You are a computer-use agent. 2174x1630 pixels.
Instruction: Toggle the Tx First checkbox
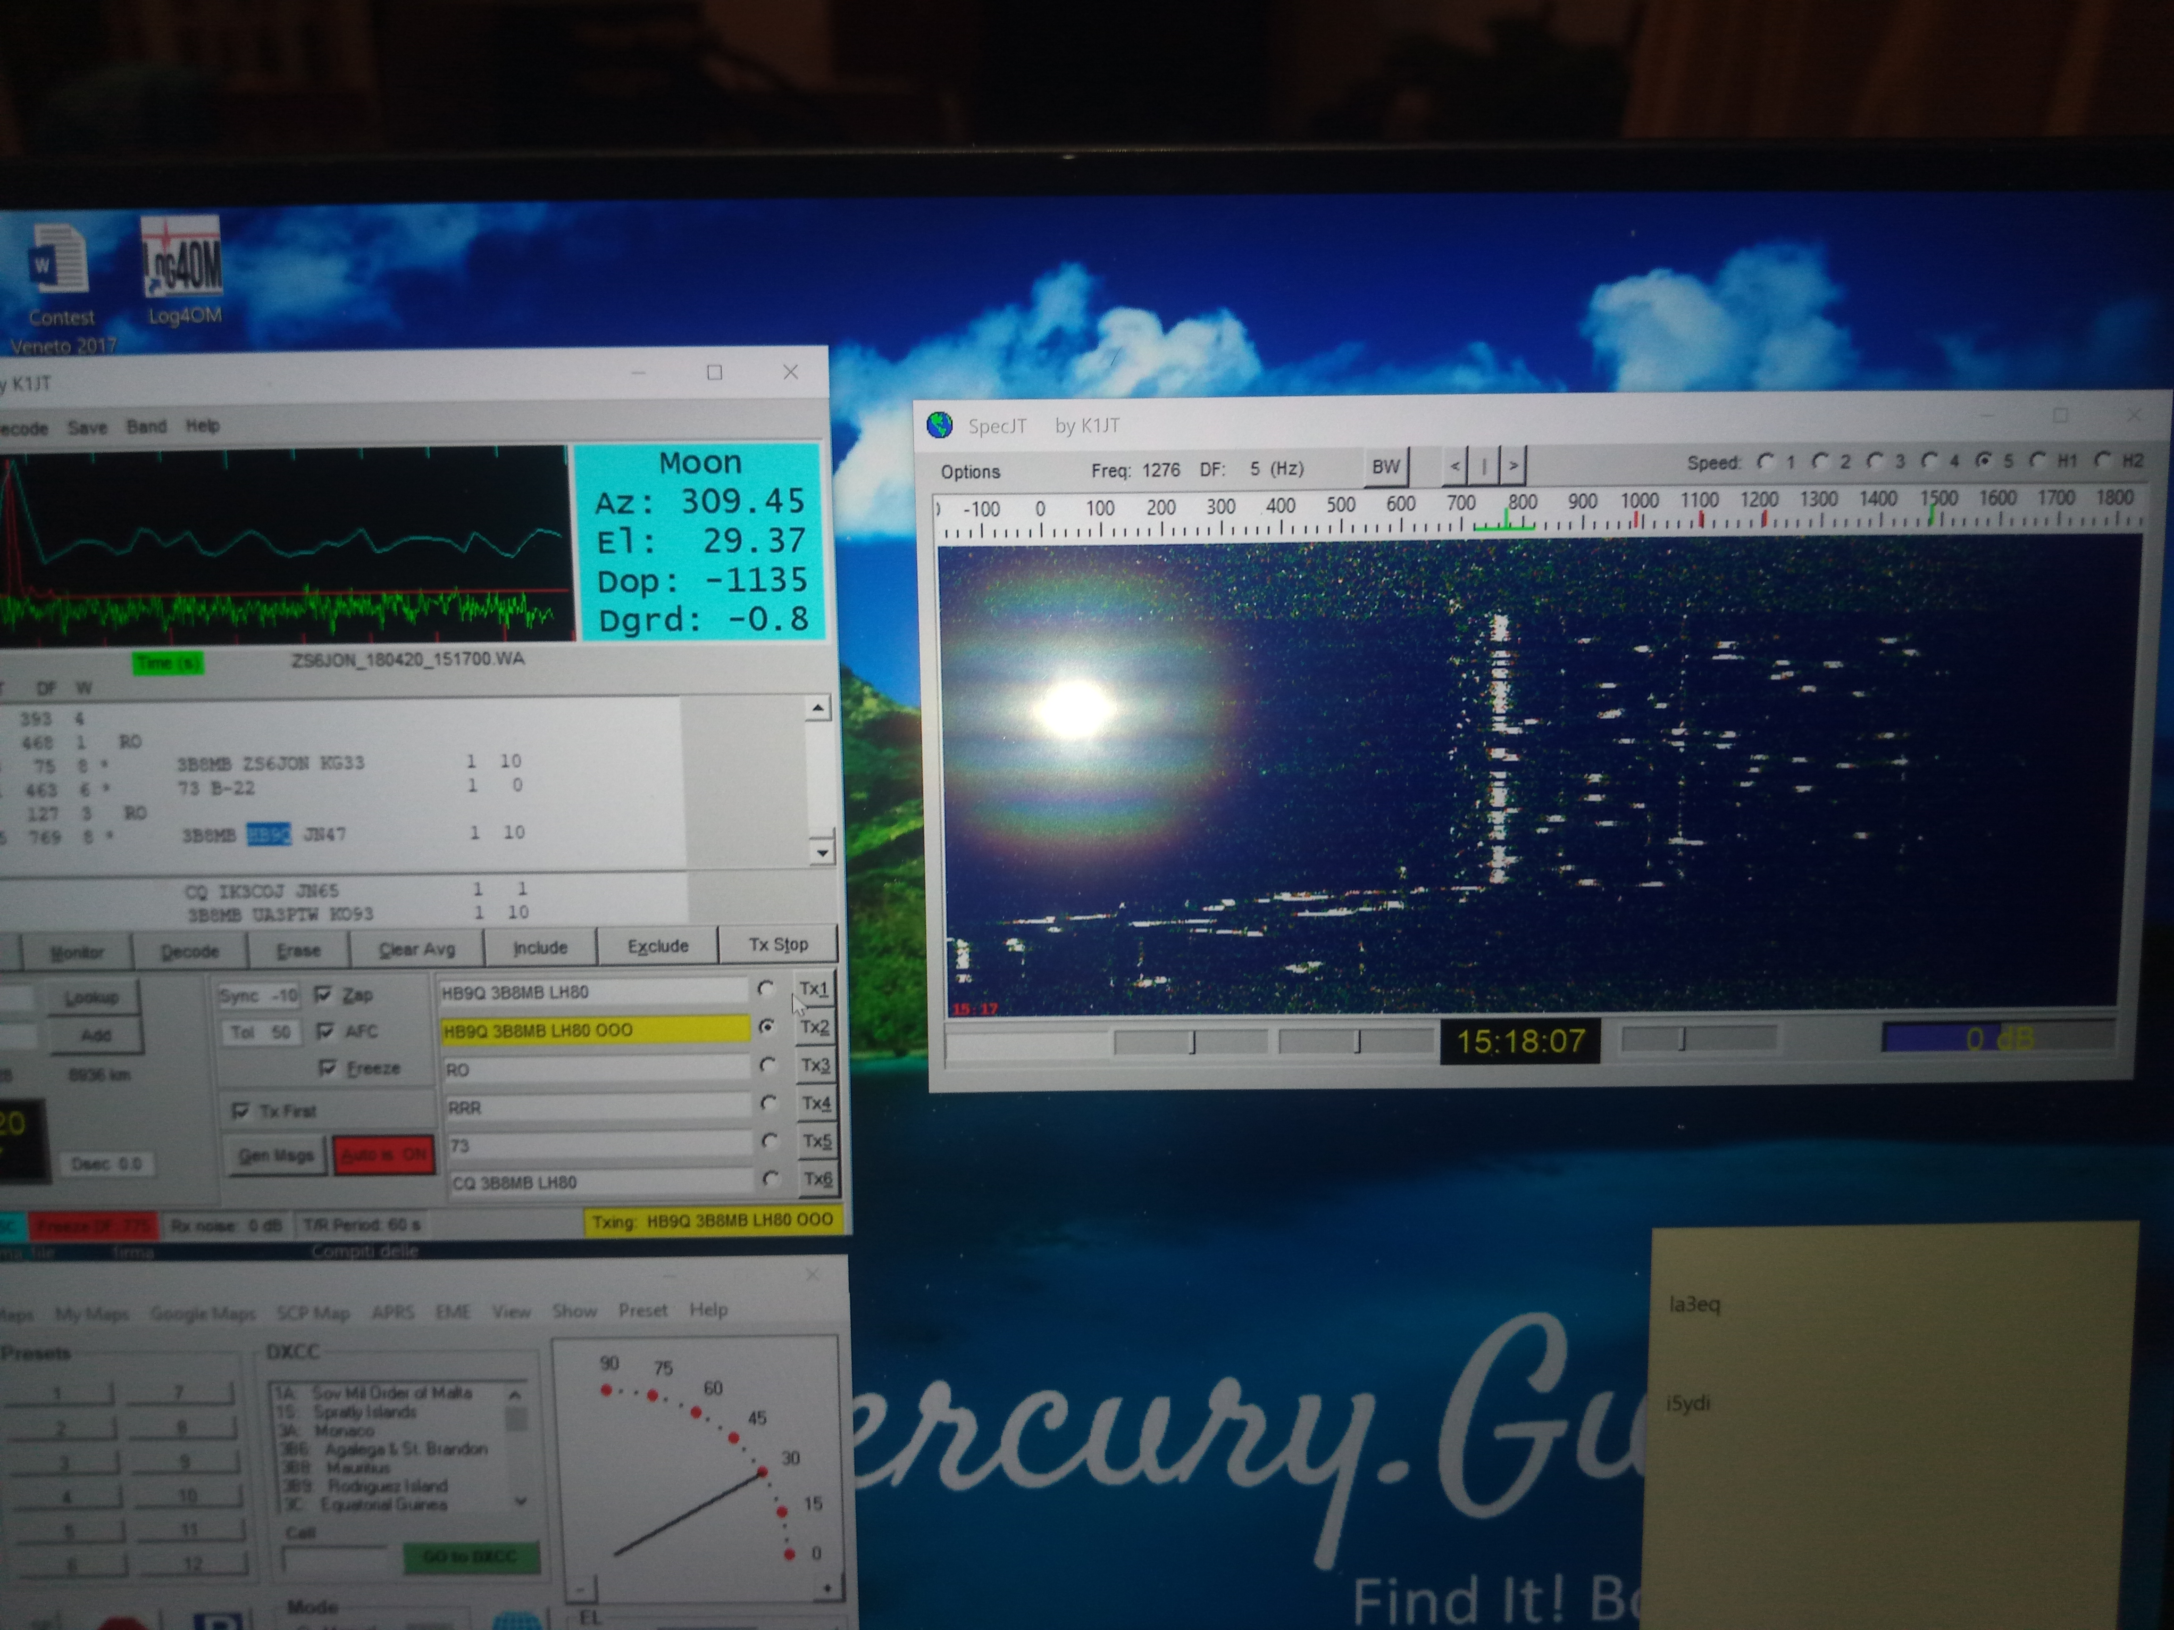[x=241, y=1111]
